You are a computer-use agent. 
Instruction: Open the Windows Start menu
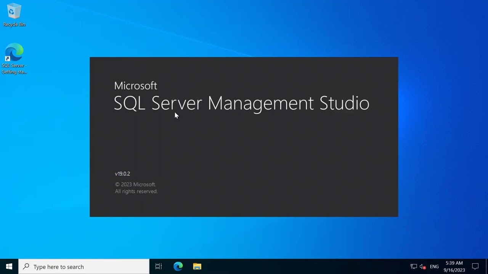(x=9, y=266)
